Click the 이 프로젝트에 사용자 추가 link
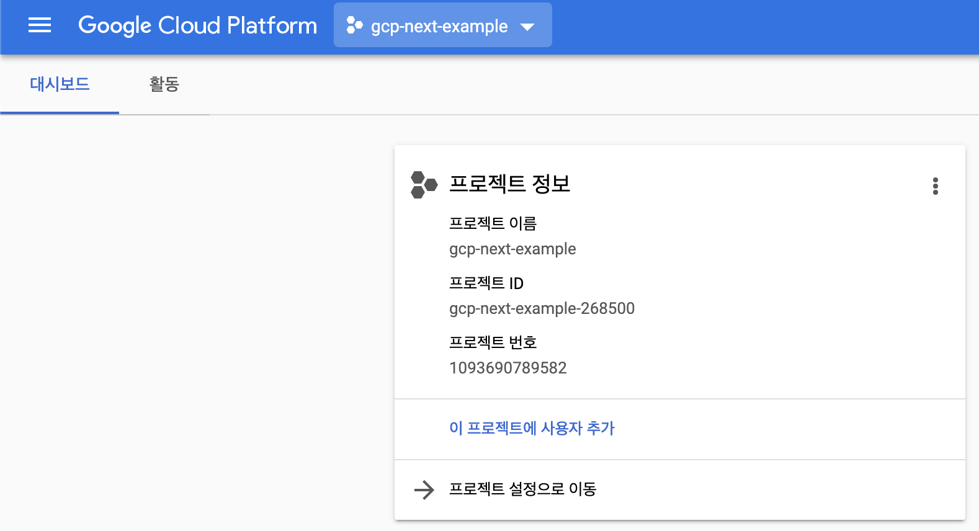Image resolution: width=979 pixels, height=531 pixels. [x=532, y=428]
